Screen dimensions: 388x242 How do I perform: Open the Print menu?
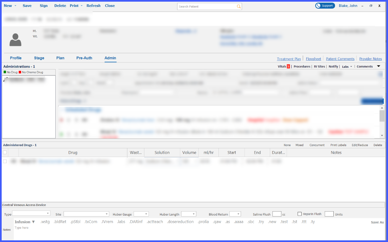pyautogui.click(x=76, y=6)
